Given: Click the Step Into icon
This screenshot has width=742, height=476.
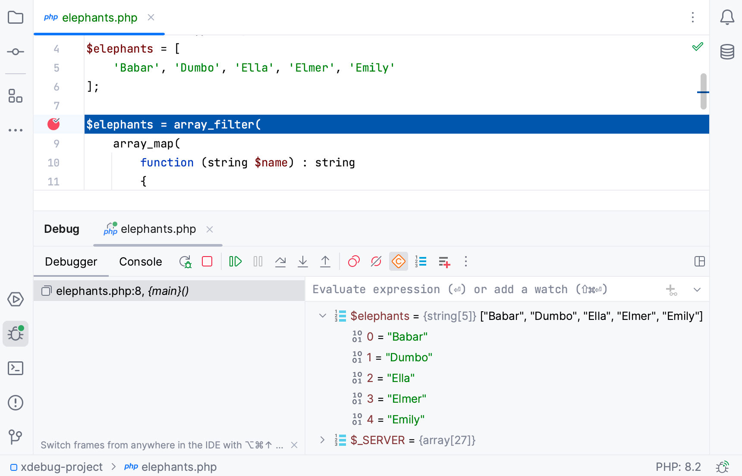Looking at the screenshot, I should [303, 261].
